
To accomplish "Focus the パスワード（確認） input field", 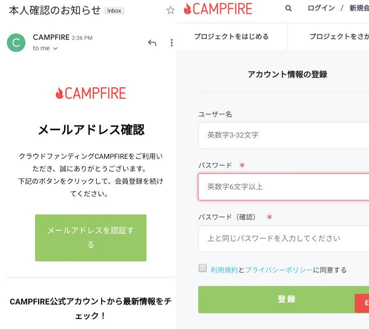I will [x=283, y=238].
